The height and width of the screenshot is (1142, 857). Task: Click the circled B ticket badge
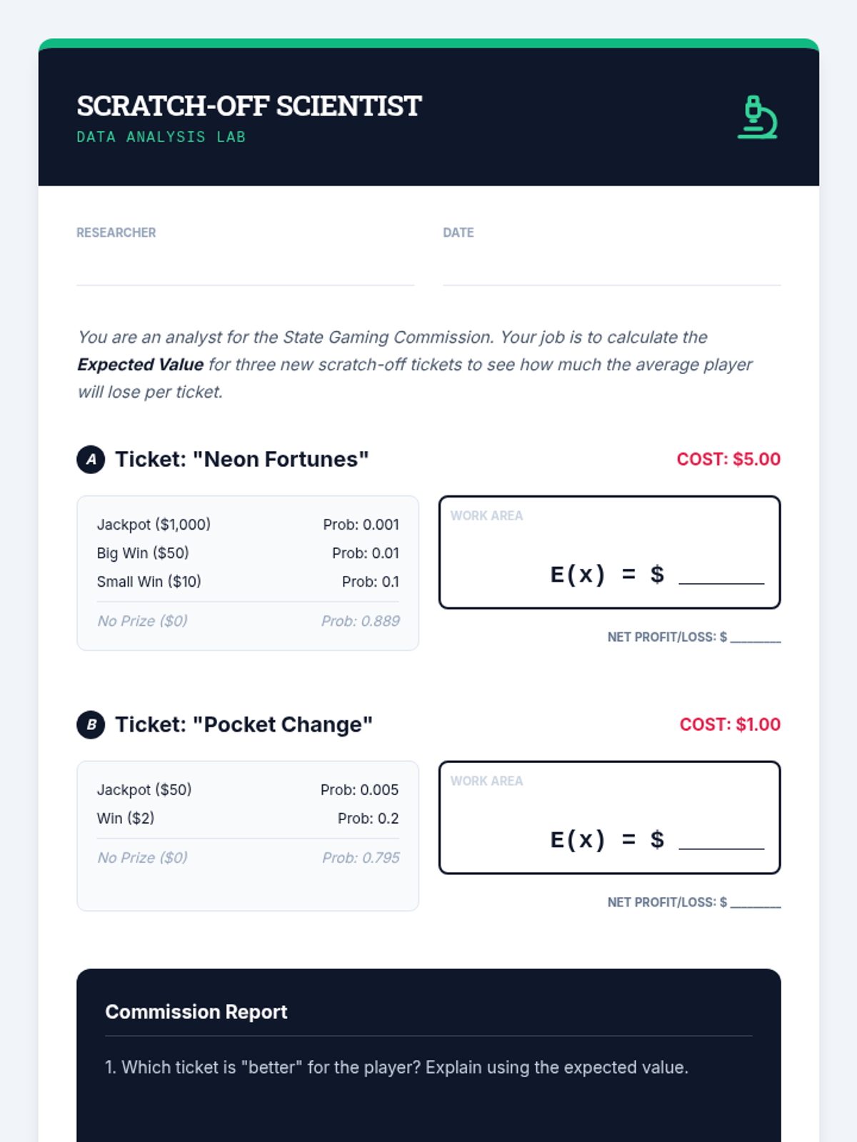91,725
